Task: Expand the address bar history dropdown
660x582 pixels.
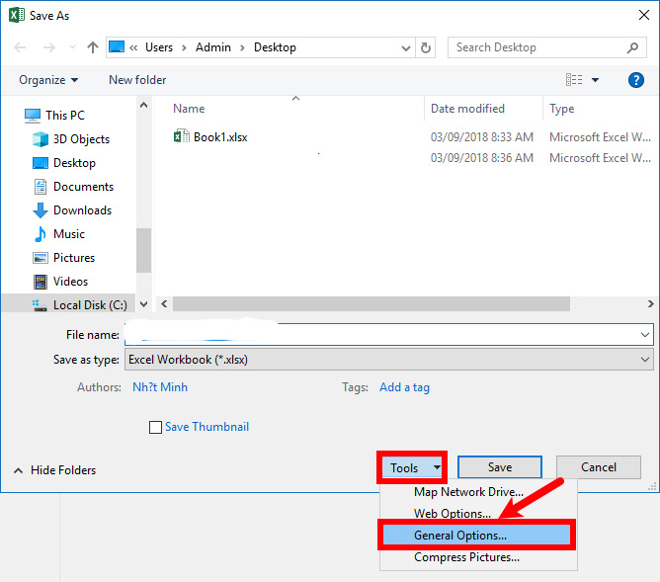Action: pos(406,47)
